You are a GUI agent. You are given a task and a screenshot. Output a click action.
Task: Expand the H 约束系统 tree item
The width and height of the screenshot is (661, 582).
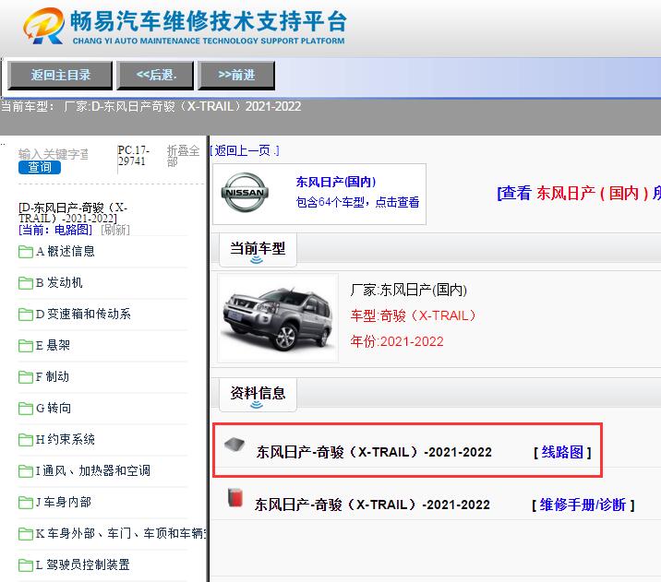point(66,439)
